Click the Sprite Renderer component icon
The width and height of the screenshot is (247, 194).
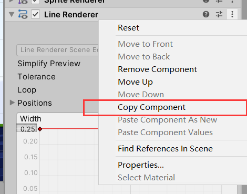(x=23, y=2)
